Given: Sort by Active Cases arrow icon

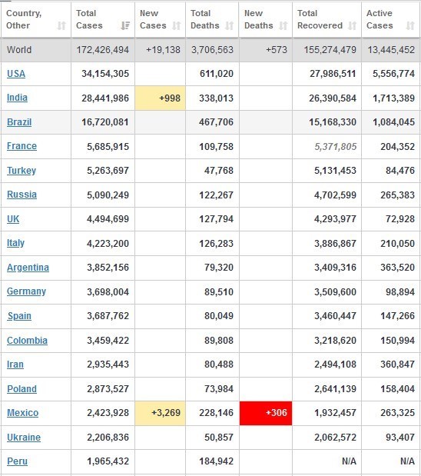Looking at the screenshot, I should pyautogui.click(x=410, y=25).
